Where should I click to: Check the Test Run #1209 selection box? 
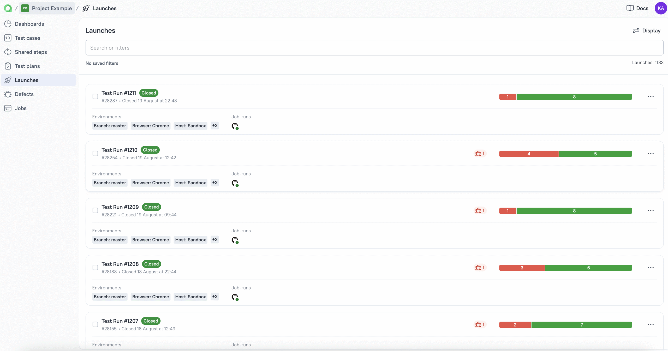95,210
